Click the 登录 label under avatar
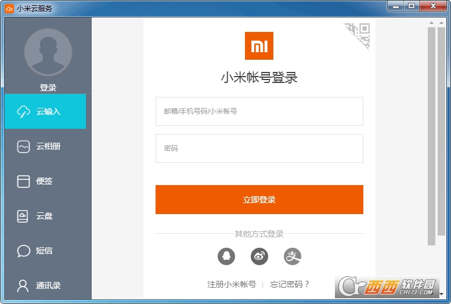 pos(48,88)
